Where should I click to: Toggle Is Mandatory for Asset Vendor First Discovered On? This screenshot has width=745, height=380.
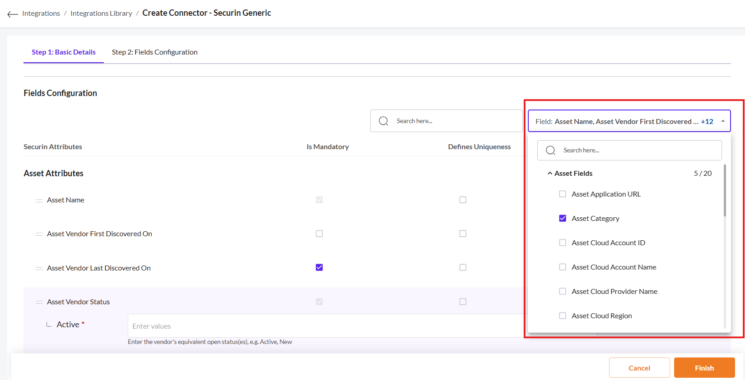tap(319, 233)
